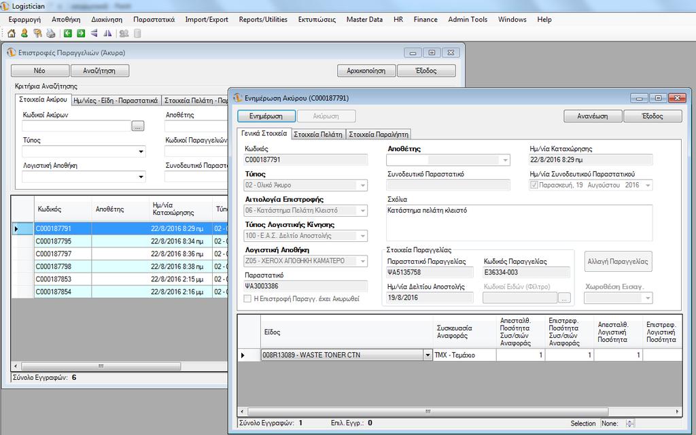This screenshot has height=435, width=696.
Task: Open the Χωροθέσα Εισαγ. dropdown
Action: tap(648, 298)
